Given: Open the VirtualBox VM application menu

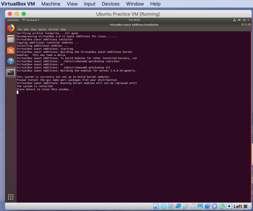Looking at the screenshot, I should [x=18, y=4].
